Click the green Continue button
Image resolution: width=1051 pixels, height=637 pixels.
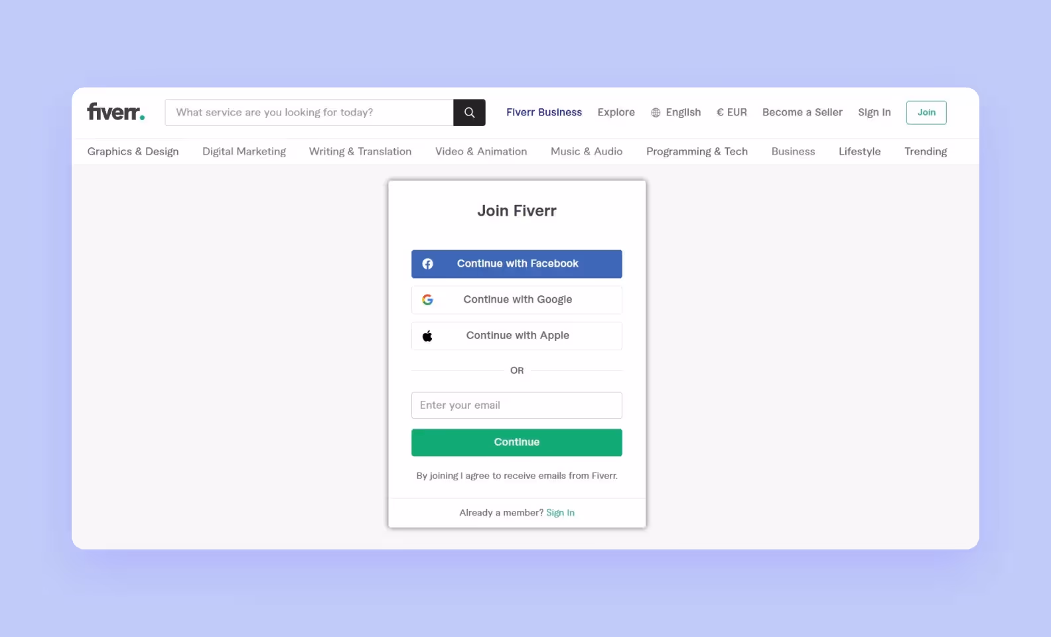517,443
